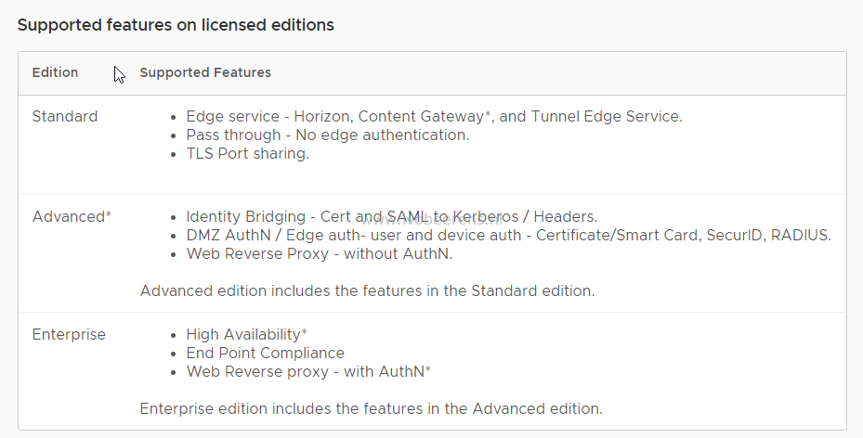Click the High Availability* bullet item
Screen dimensions: 863x438
(x=246, y=335)
